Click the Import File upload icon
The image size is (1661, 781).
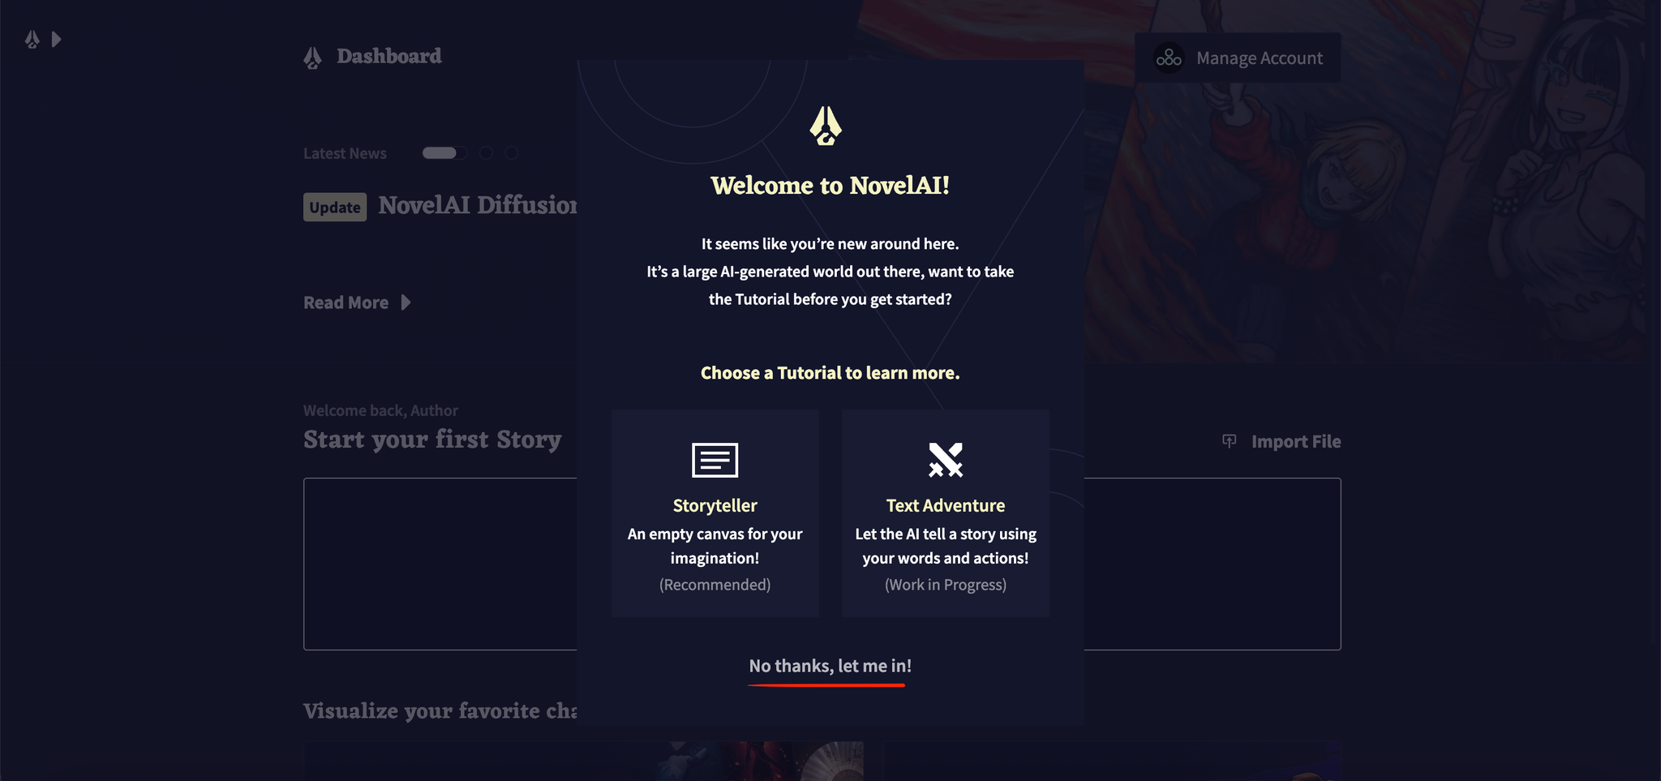coord(1230,441)
